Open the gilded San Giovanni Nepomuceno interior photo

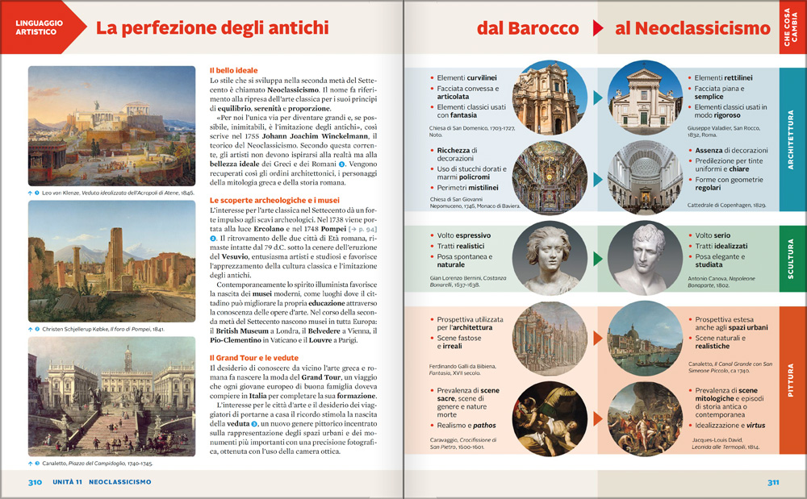tap(550, 177)
